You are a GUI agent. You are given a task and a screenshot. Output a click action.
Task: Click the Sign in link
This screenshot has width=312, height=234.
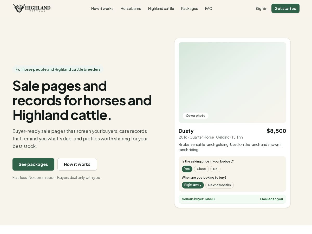(x=261, y=8)
